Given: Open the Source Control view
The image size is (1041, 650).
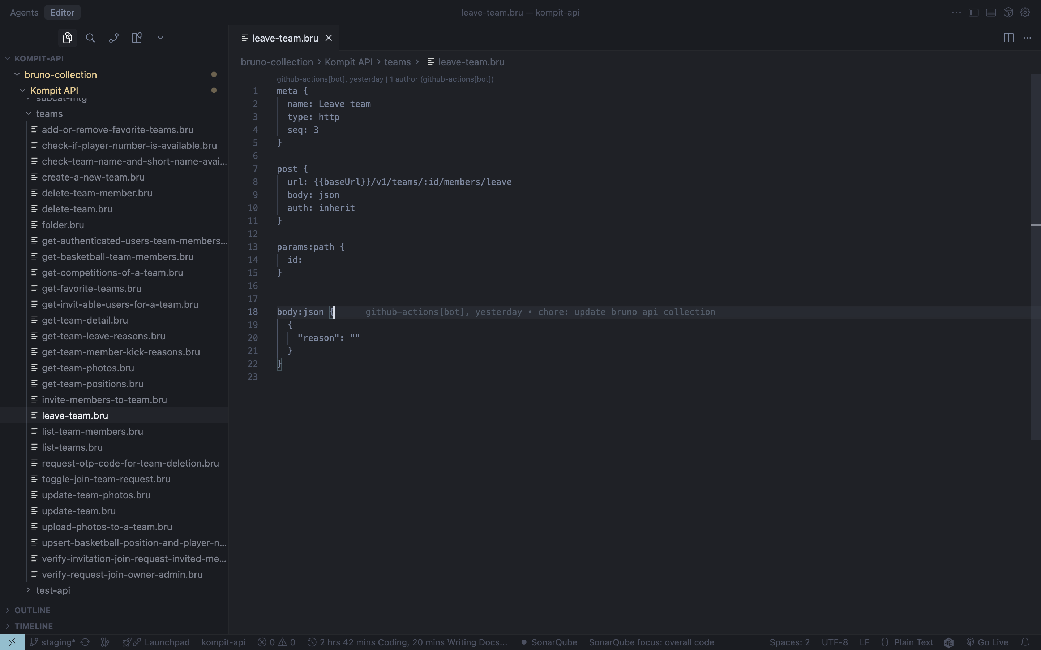Looking at the screenshot, I should (x=113, y=38).
